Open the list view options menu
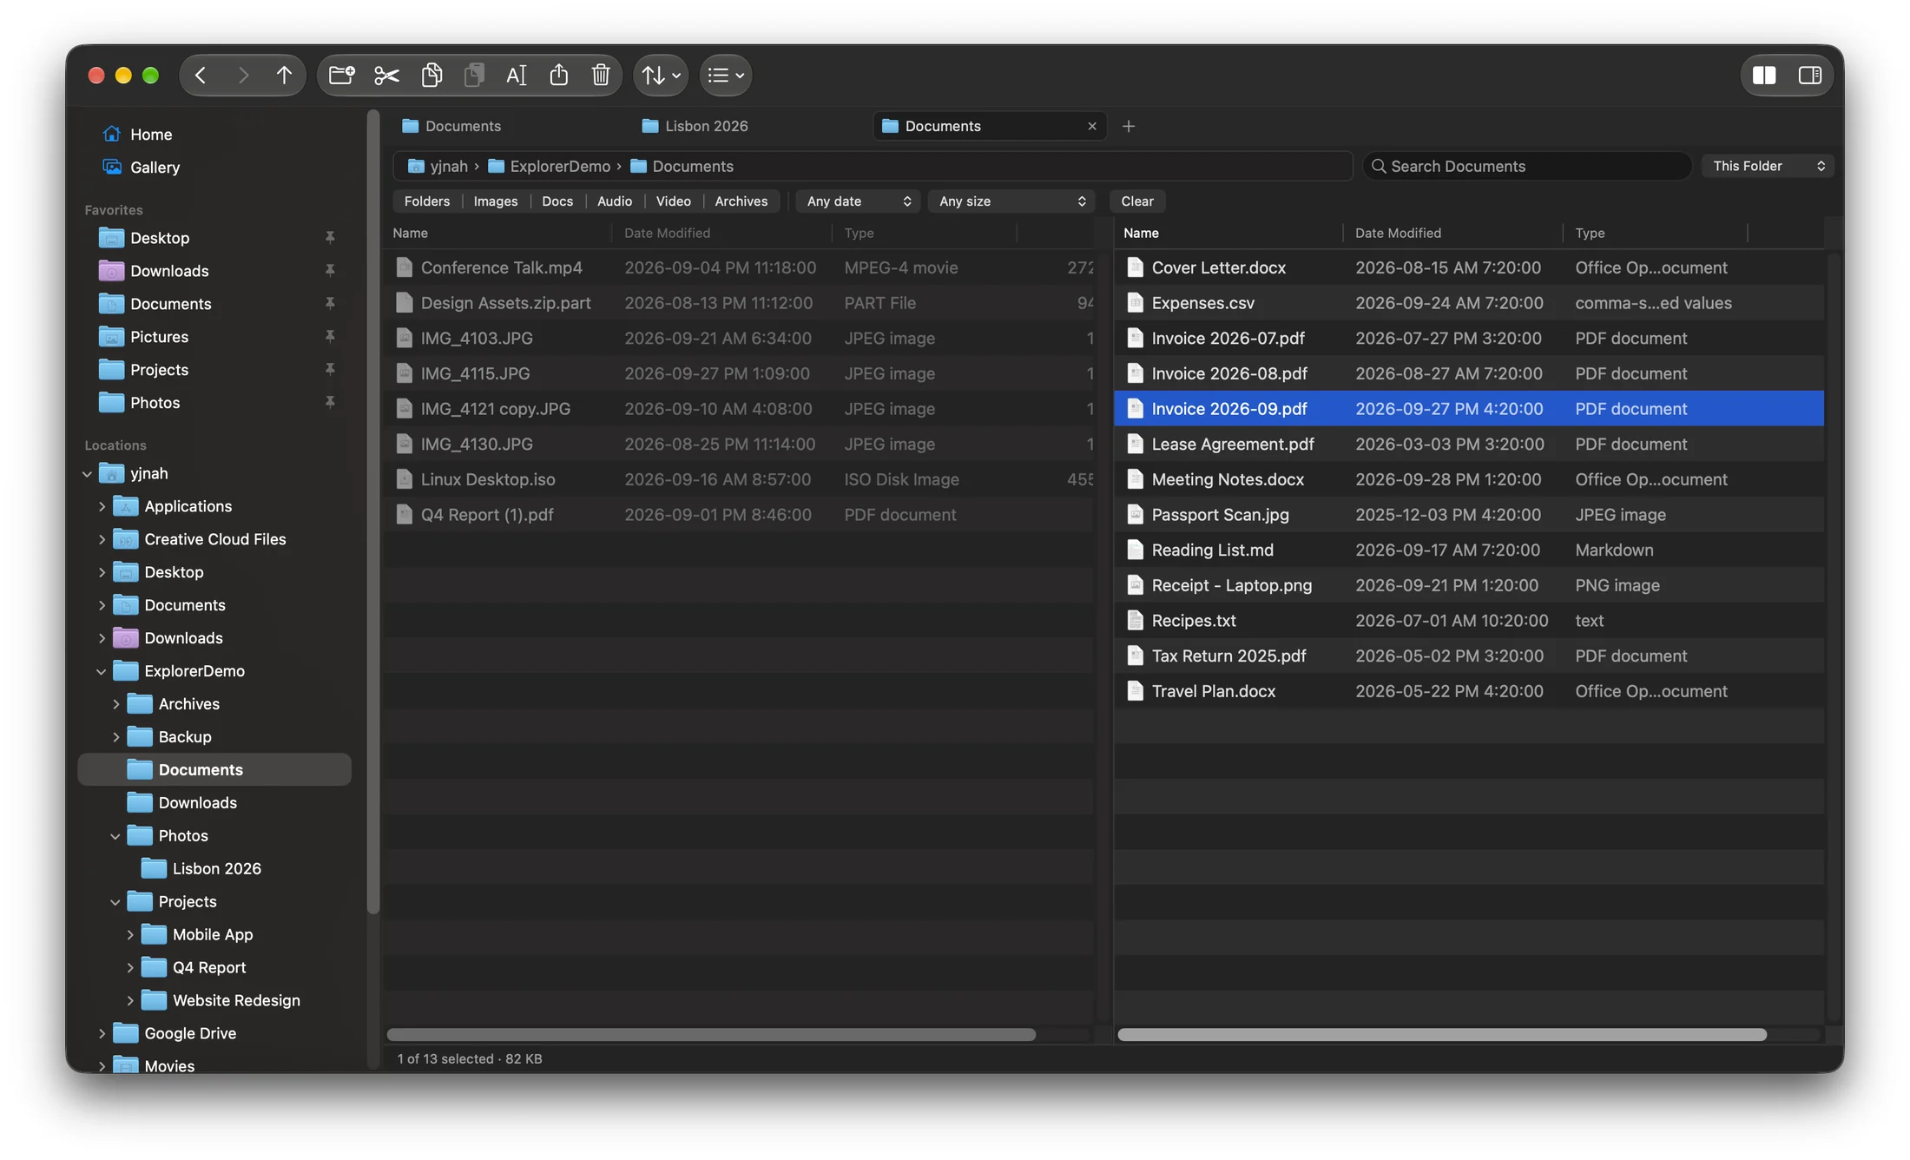Image resolution: width=1910 pixels, height=1160 pixels. [x=726, y=76]
